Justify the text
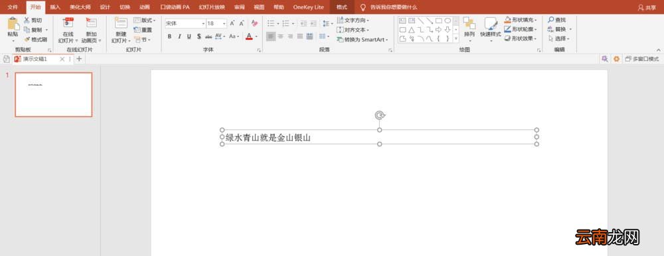Viewport: 664px width, 256px height. point(300,36)
